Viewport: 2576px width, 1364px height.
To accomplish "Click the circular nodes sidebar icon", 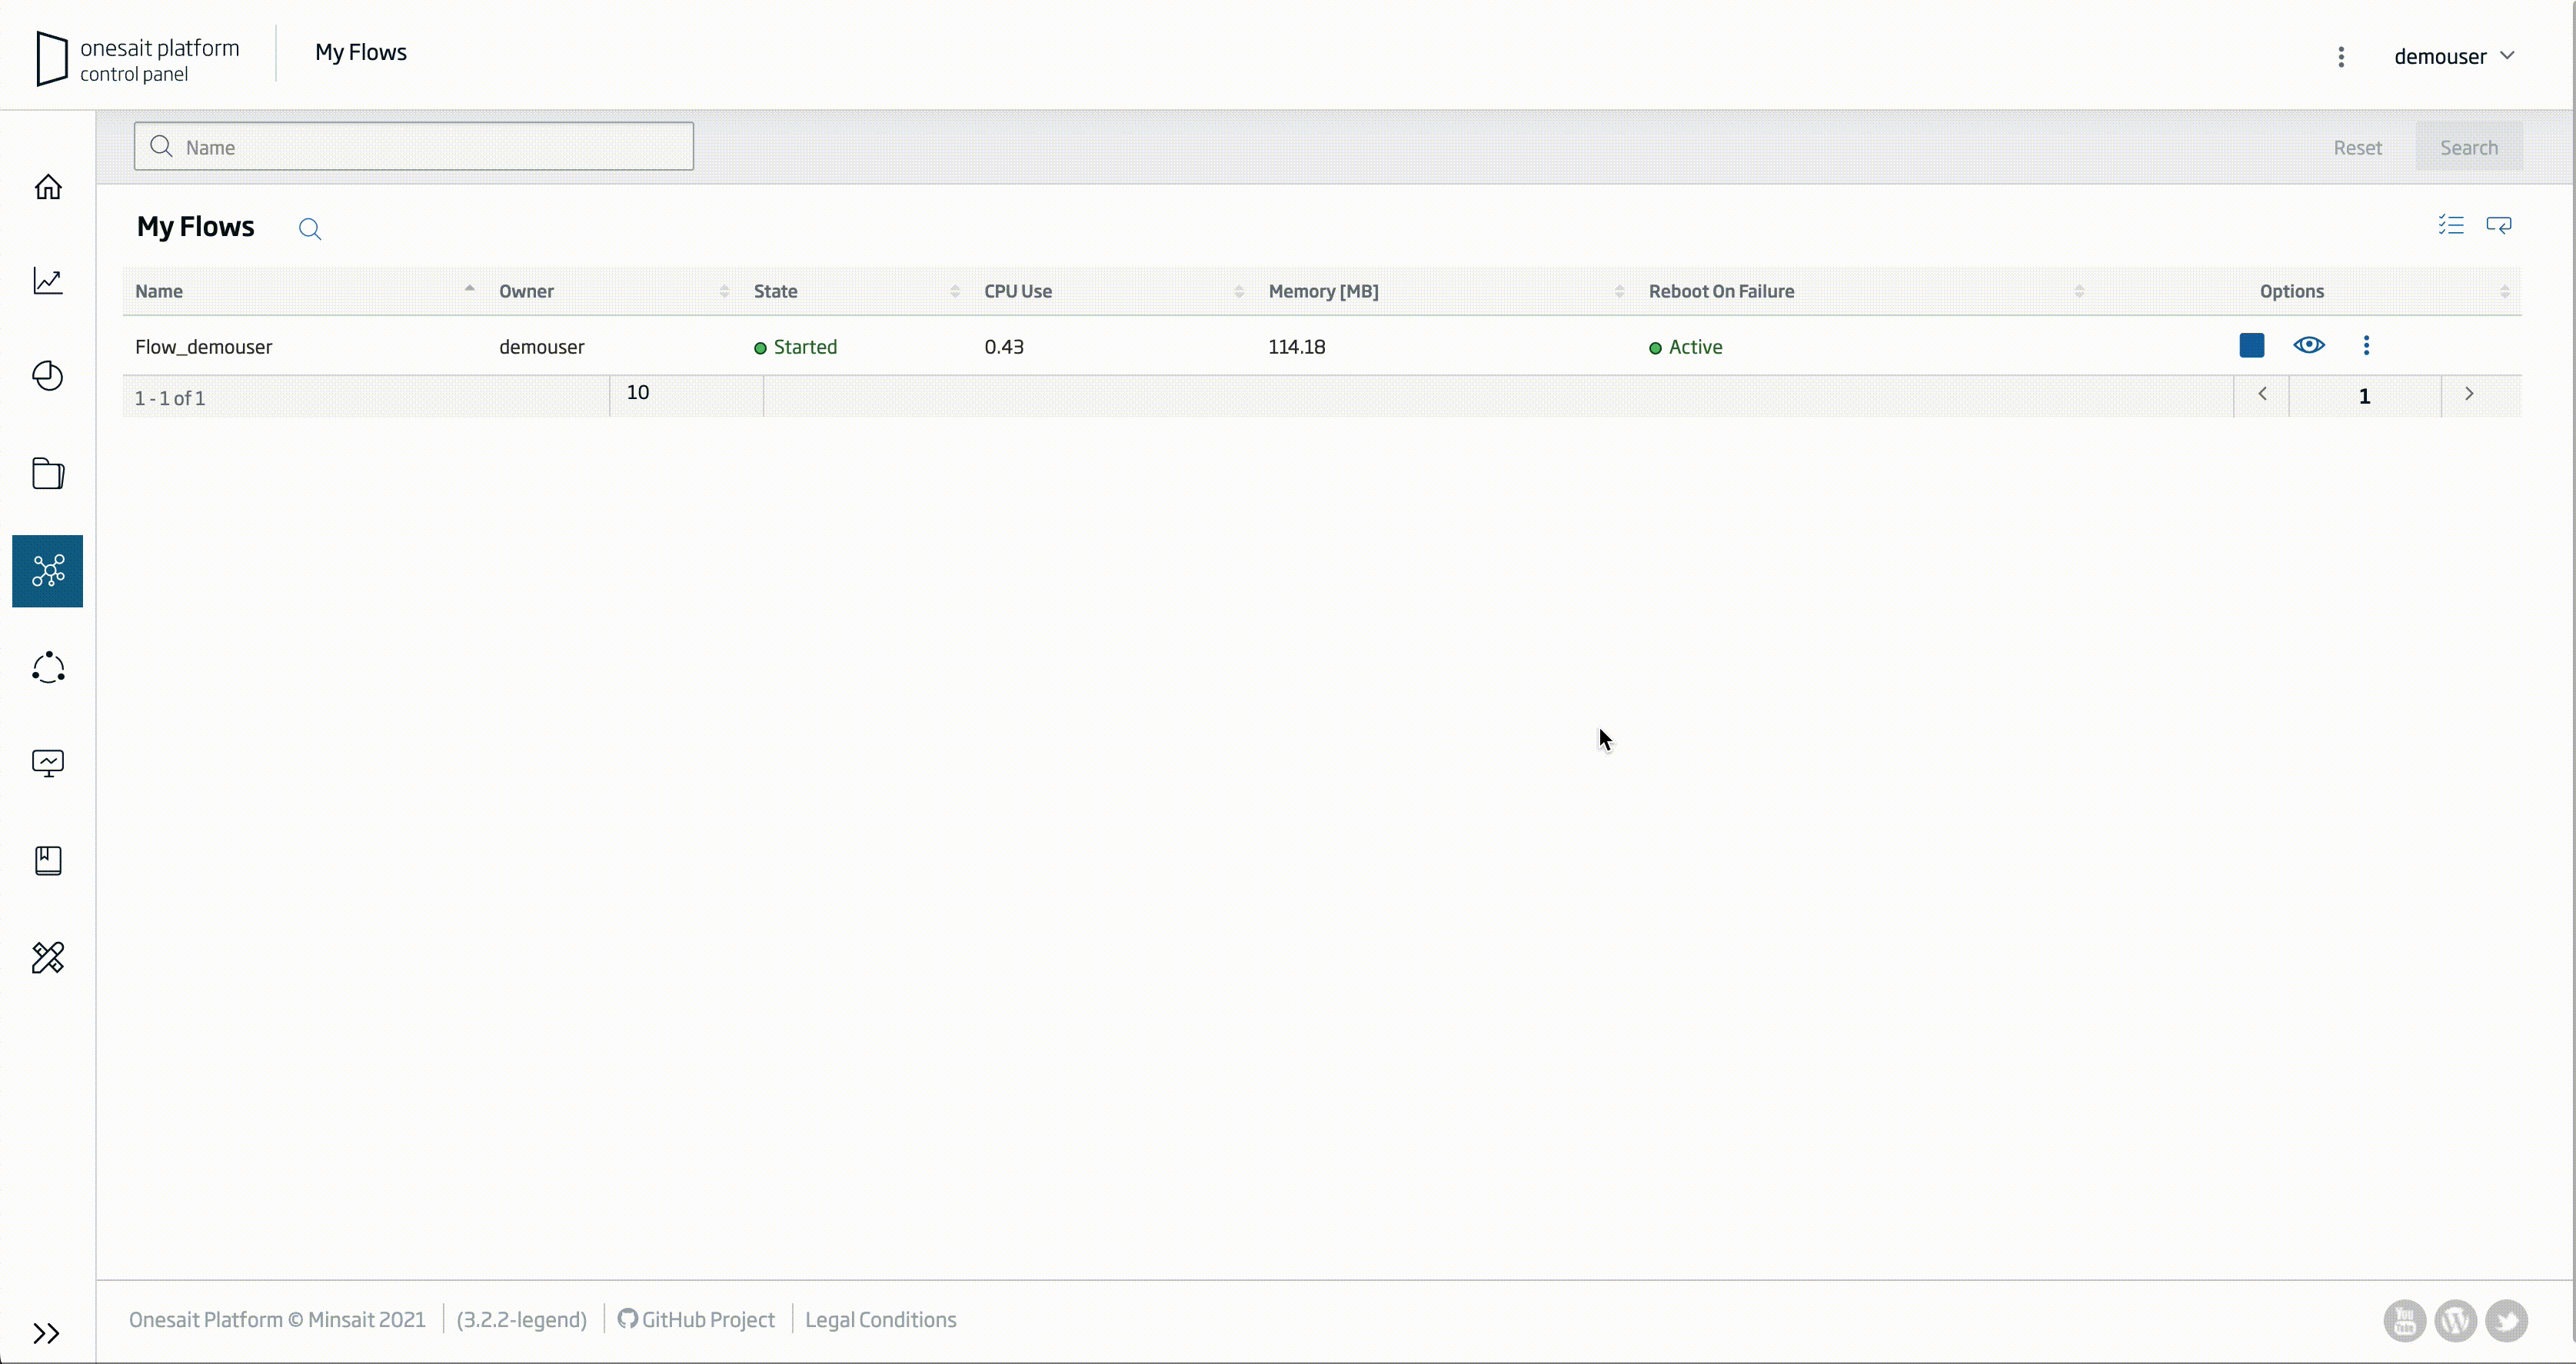I will click(x=48, y=667).
